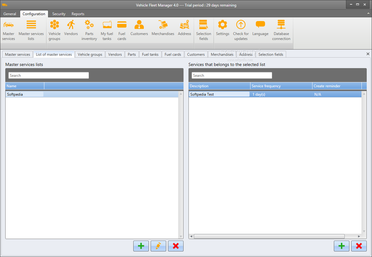Open Selection fields ribbon icon

[x=204, y=30]
